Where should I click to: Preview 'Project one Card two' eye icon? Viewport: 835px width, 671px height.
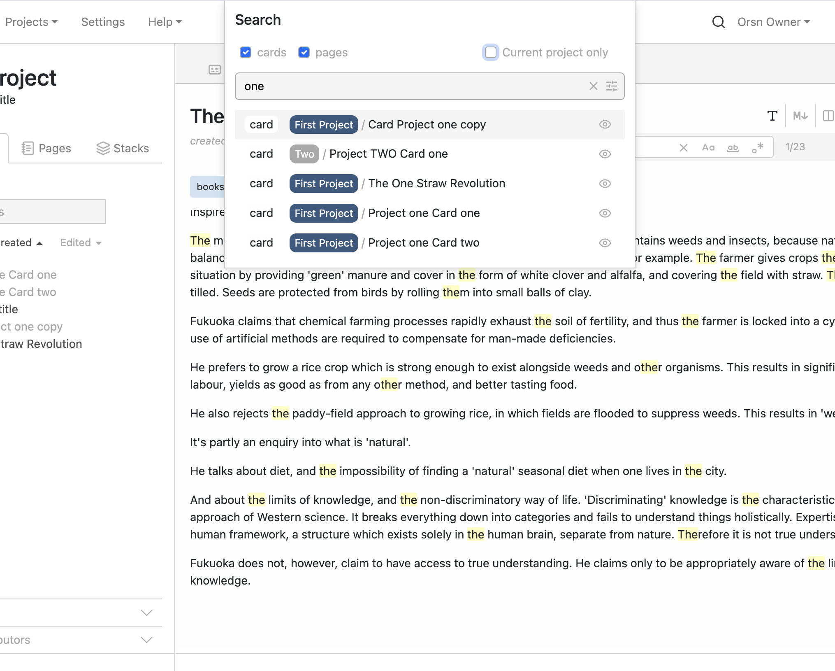click(605, 243)
